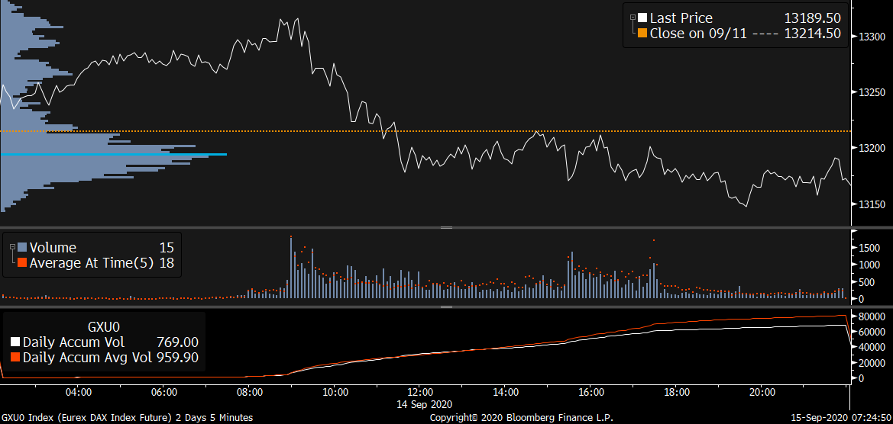Click the '14 Sep 2020' date label
Viewport: 893px width, 424px height.
click(424, 405)
